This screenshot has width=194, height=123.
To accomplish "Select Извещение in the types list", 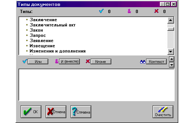I will coord(42,46).
